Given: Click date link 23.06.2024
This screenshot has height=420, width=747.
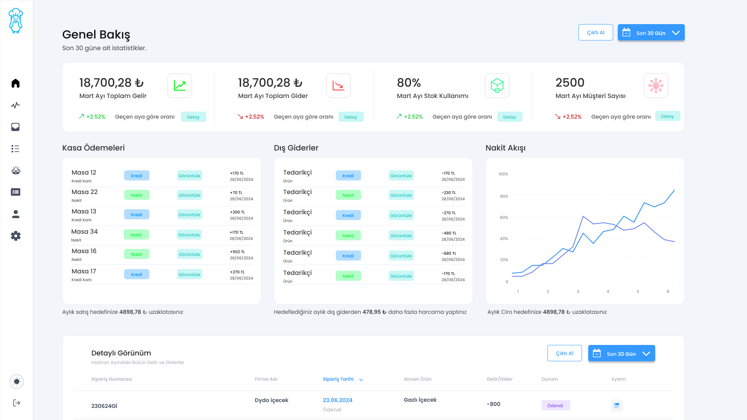Looking at the screenshot, I should (x=338, y=400).
